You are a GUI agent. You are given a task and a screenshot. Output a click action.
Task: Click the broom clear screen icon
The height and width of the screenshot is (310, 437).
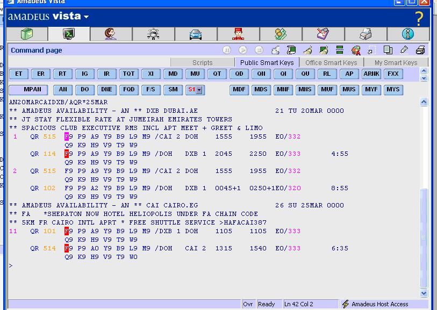[307, 50]
